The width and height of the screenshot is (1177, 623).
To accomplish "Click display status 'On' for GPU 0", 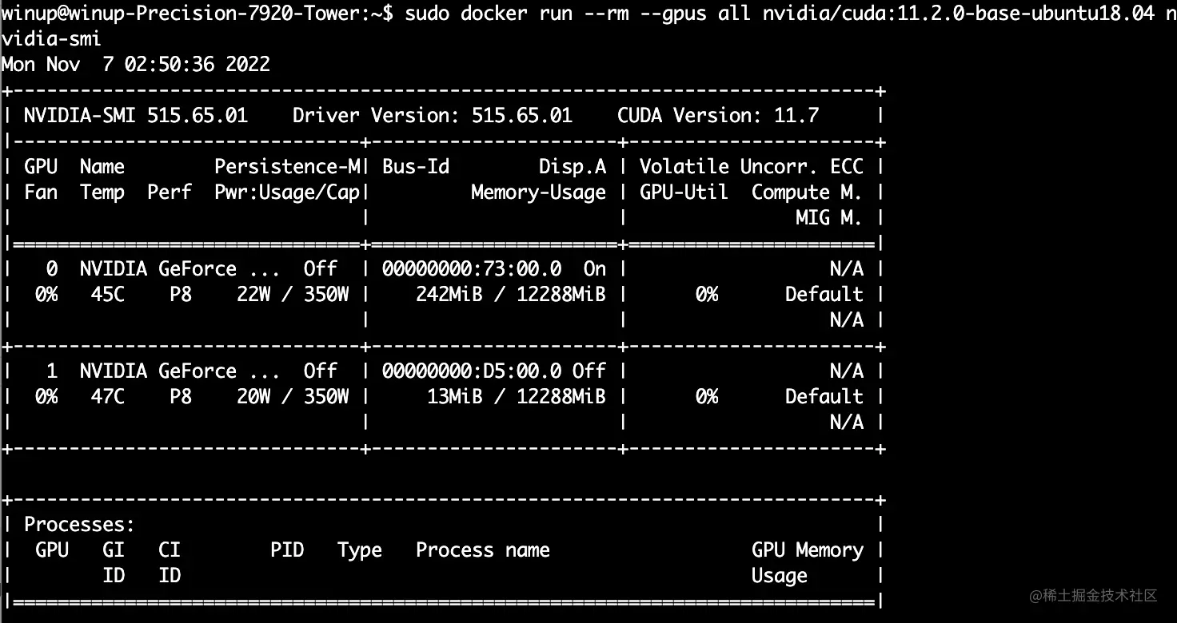I will [595, 268].
